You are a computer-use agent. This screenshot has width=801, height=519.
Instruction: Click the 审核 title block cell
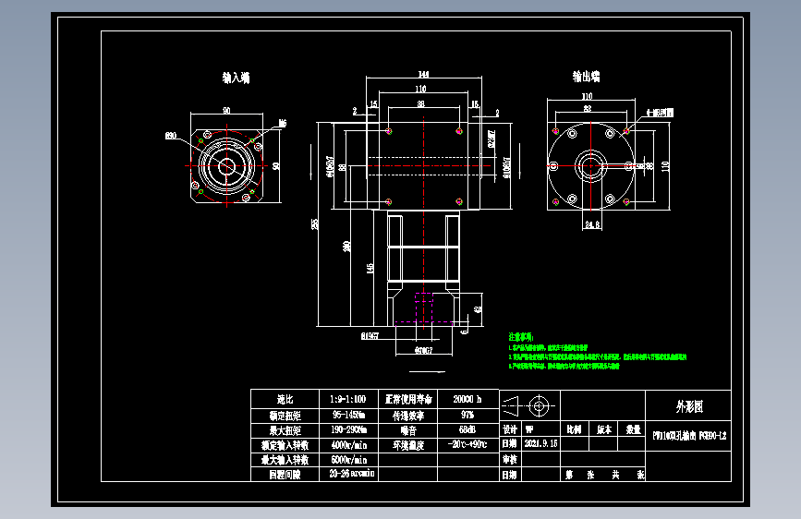coord(510,459)
